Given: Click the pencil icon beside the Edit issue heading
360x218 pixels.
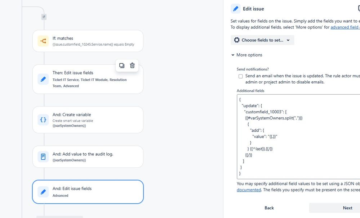Looking at the screenshot, I should pos(236,8).
